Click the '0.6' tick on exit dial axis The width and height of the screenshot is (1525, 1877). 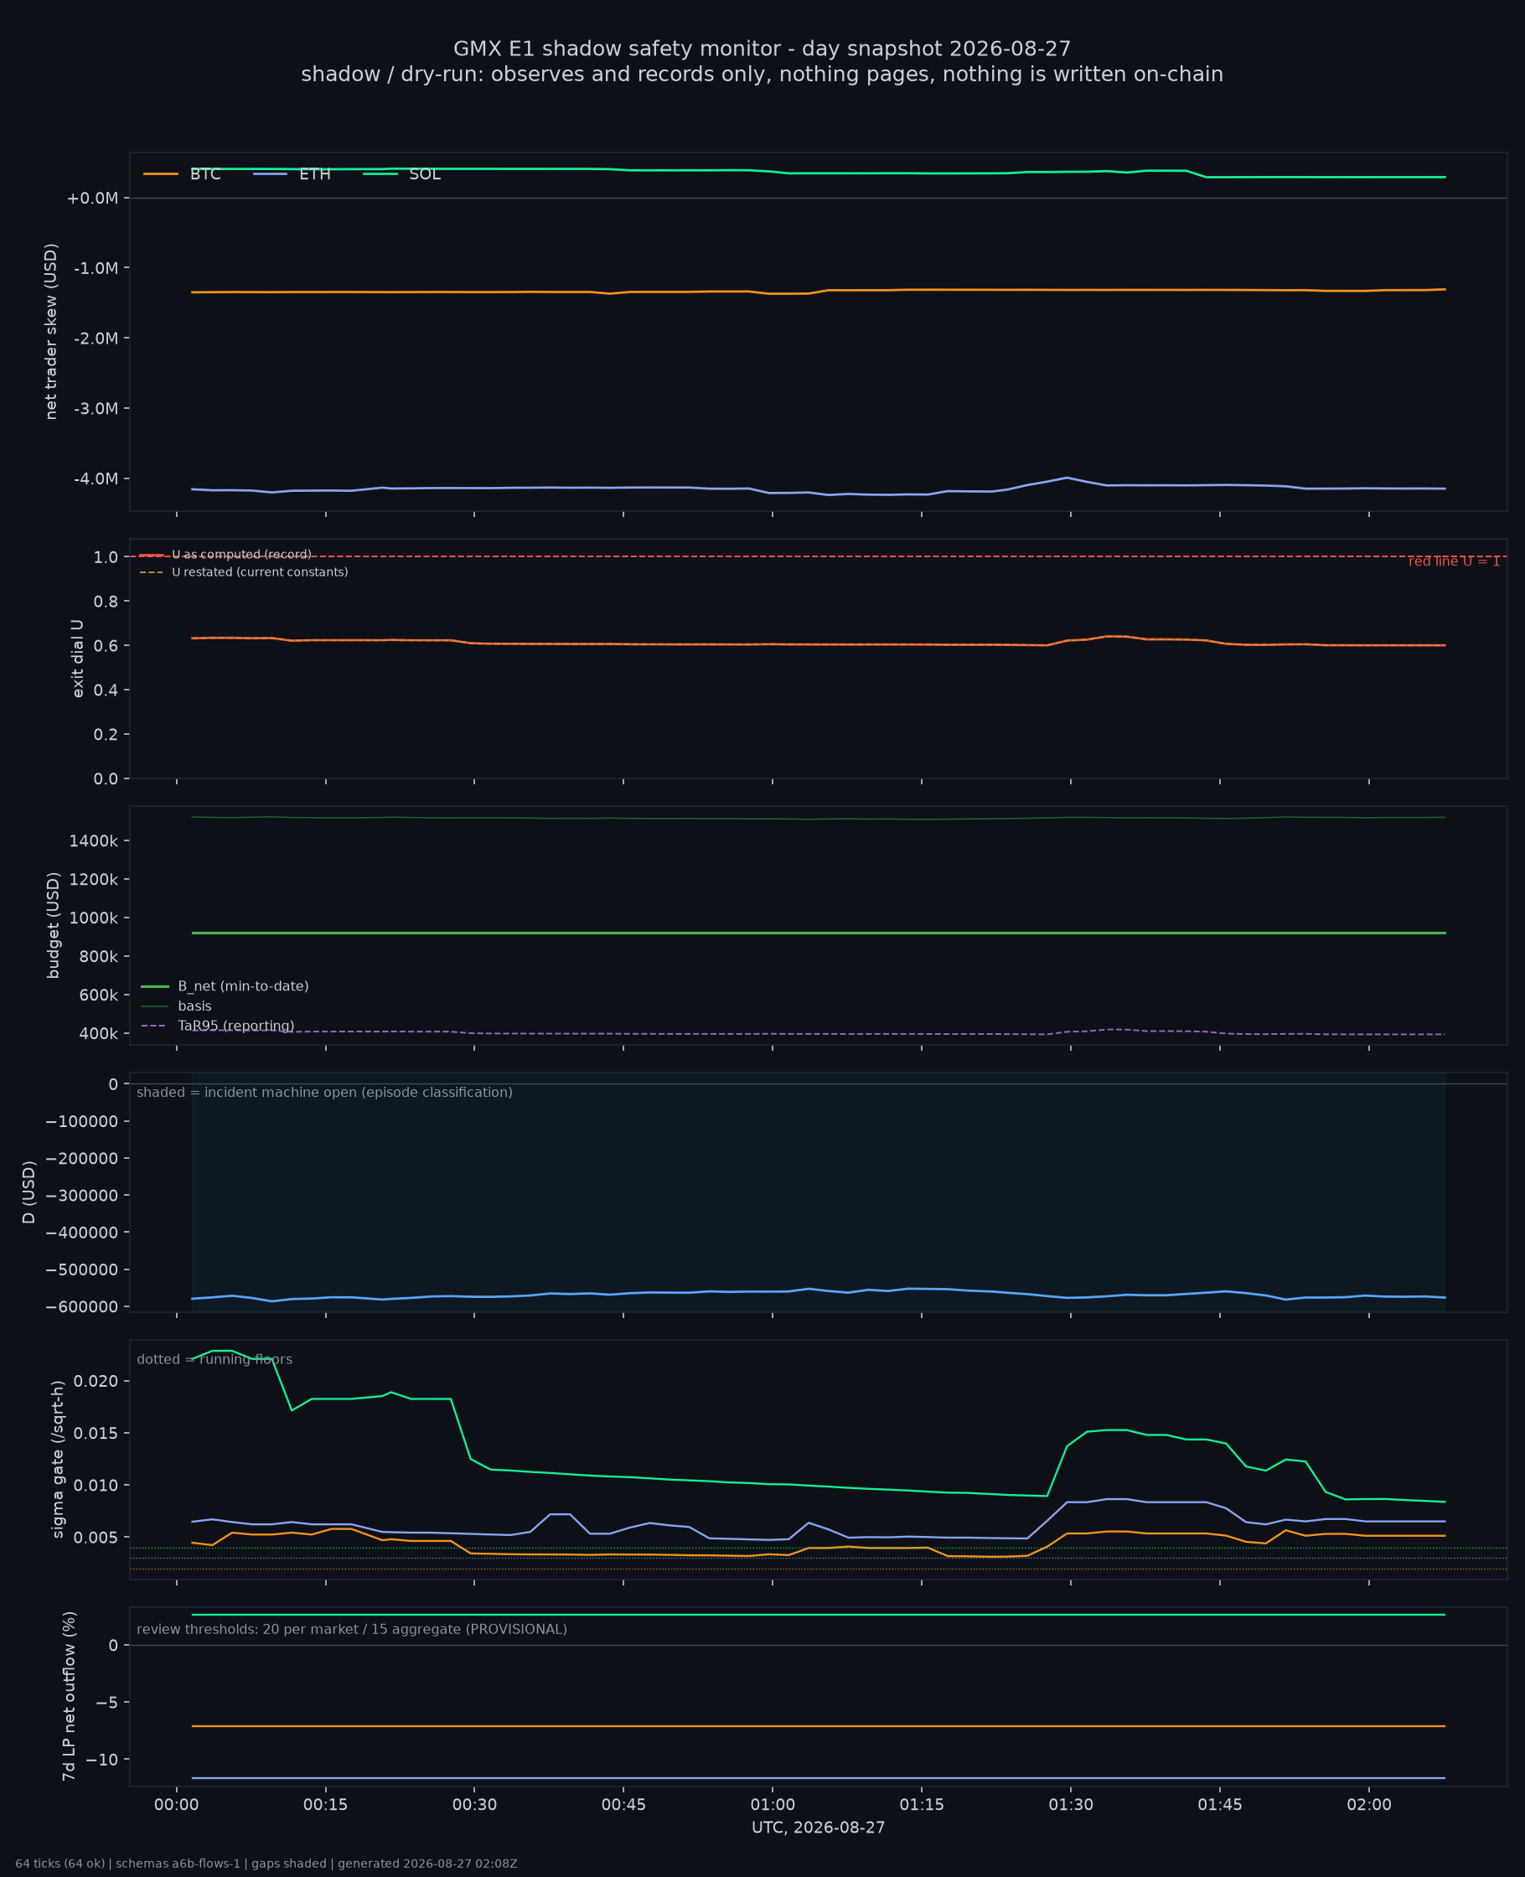point(106,645)
